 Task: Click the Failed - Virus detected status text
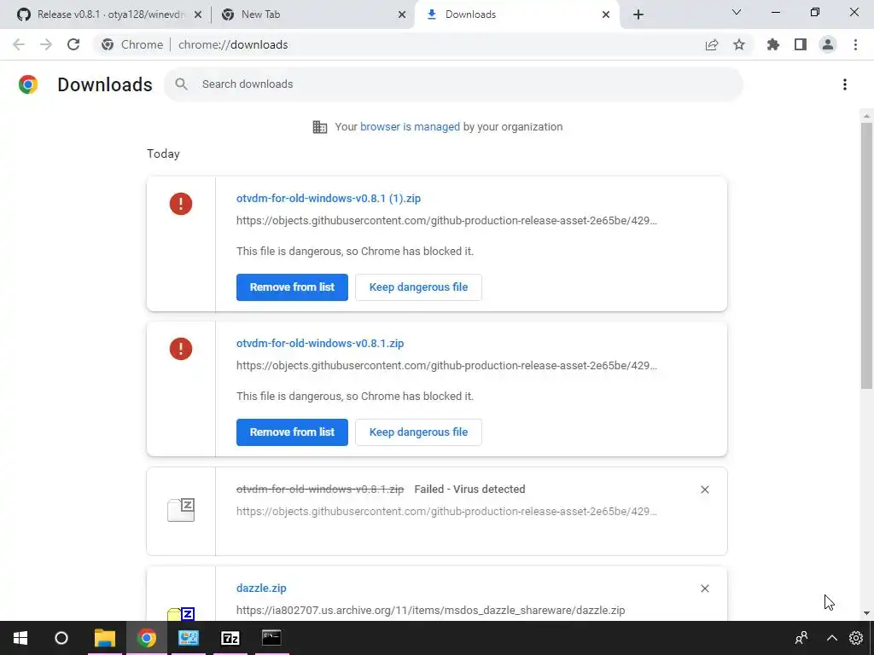tap(470, 489)
